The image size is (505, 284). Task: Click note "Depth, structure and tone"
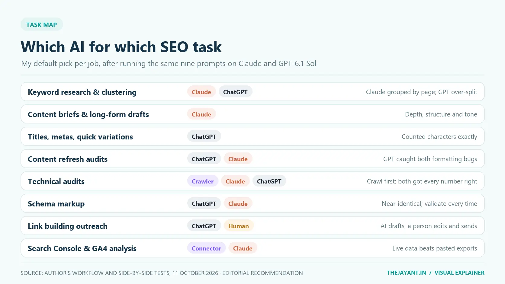click(441, 114)
